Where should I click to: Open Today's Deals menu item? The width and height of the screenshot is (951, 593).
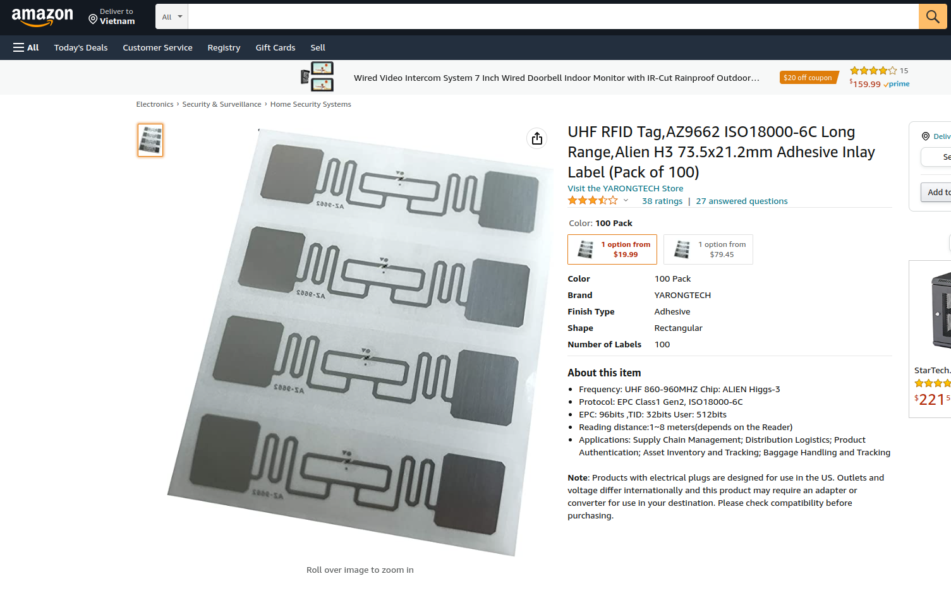81,47
